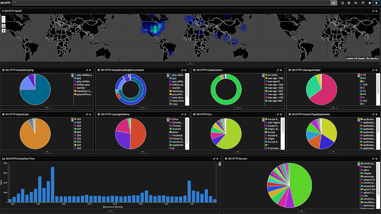Edit the SN HTTP-Vary panel
This screenshot has width=381, height=214.
278,114
